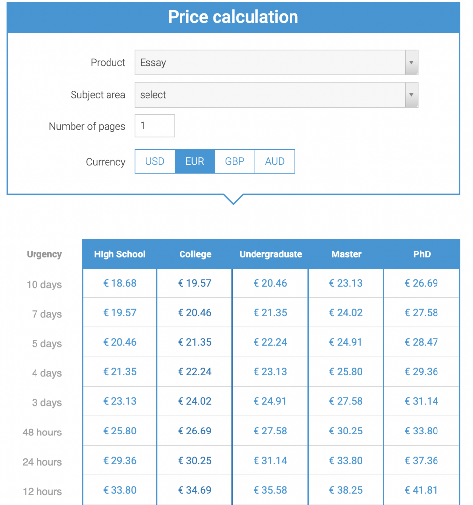The image size is (473, 505).
Task: Expand the Subject area select dropdown
Action: [x=269, y=95]
